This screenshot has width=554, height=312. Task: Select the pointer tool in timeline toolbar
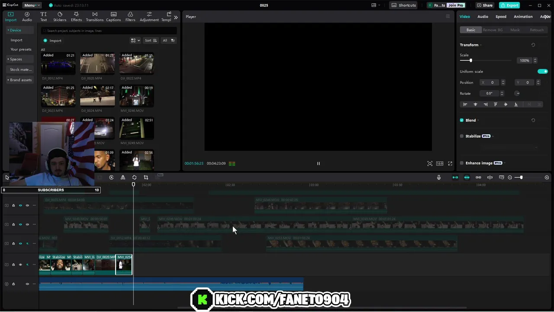pos(7,177)
